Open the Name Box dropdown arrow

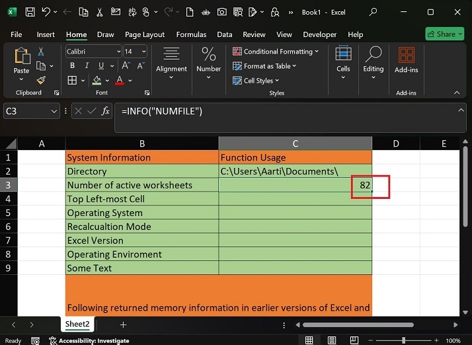(x=54, y=112)
